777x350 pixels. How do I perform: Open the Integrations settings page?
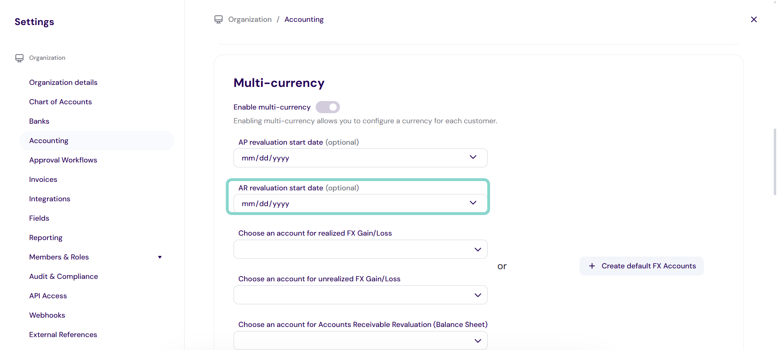point(50,199)
